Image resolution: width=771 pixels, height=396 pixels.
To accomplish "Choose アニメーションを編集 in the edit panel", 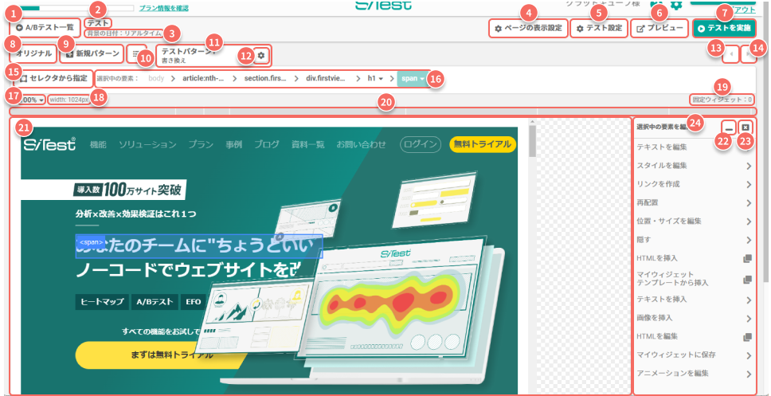I will click(x=695, y=374).
